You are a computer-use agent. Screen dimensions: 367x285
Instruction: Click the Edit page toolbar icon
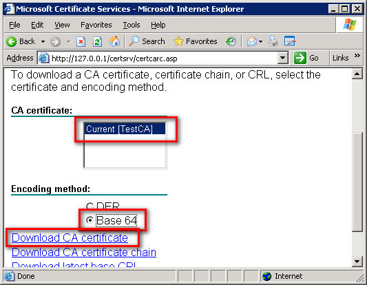pos(290,41)
